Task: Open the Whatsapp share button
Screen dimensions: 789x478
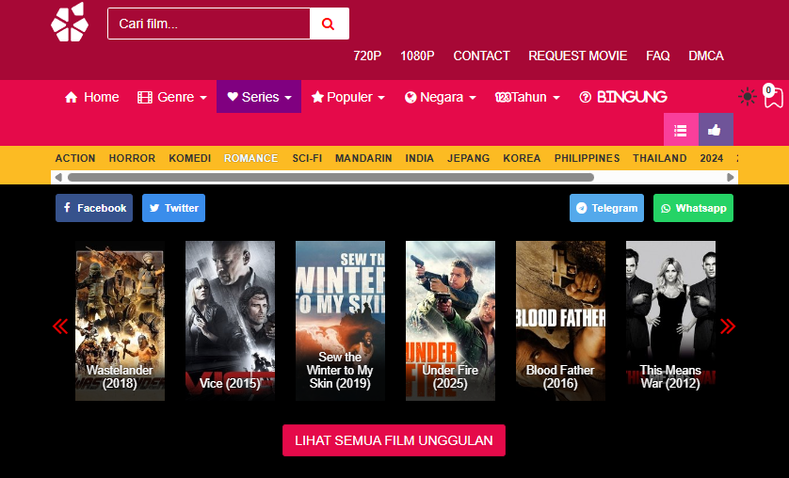Action: [x=693, y=208]
